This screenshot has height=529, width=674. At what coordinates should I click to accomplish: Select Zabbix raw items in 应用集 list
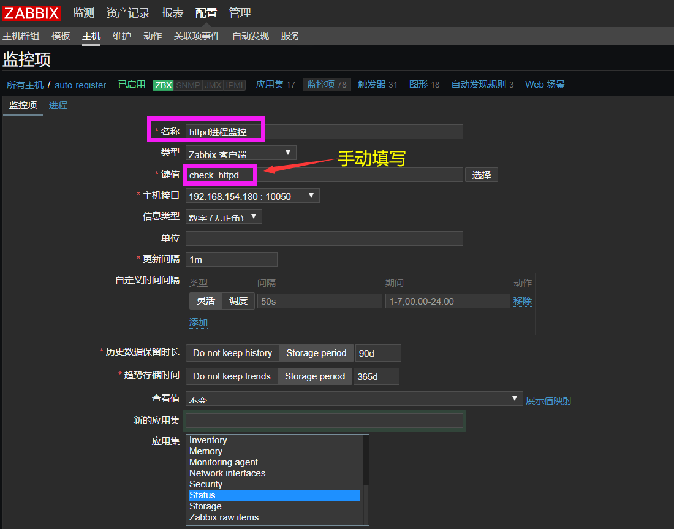pos(275,517)
